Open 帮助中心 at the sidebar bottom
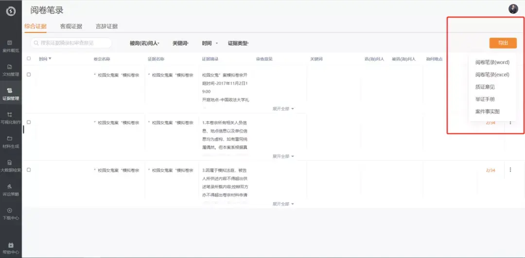The width and height of the screenshot is (525, 258). click(x=11, y=248)
